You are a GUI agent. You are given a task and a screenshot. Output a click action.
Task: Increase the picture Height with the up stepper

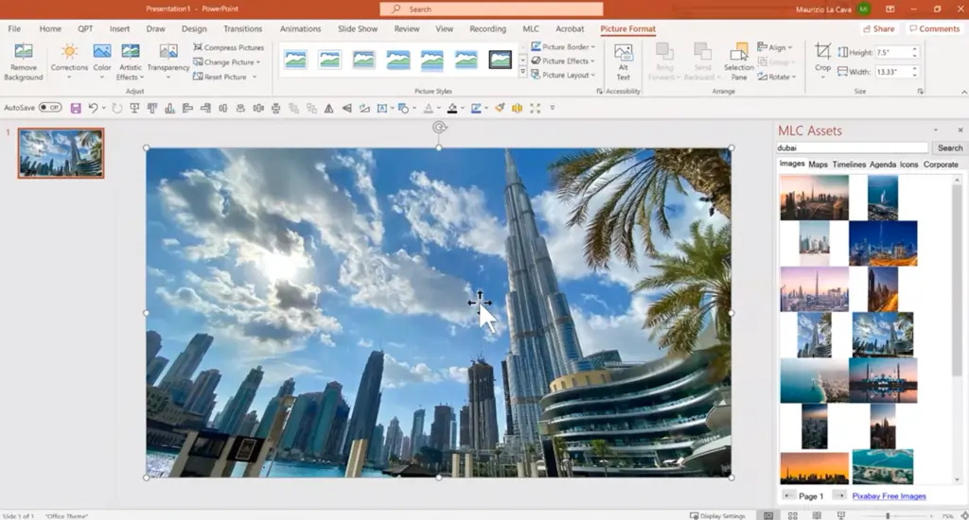pos(915,49)
